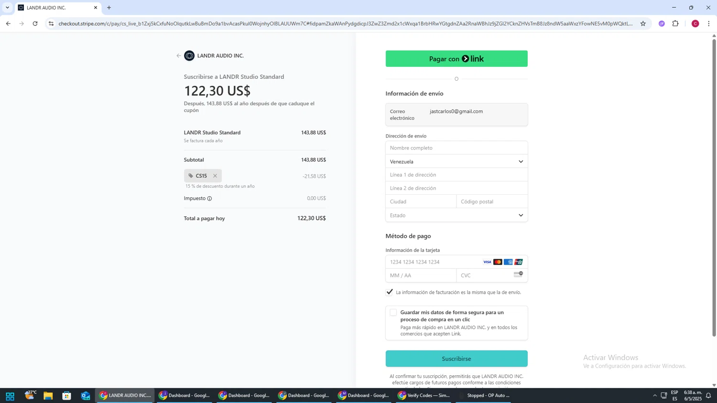Click the American Express icon
Viewport: 717px width, 403px height.
point(508,262)
